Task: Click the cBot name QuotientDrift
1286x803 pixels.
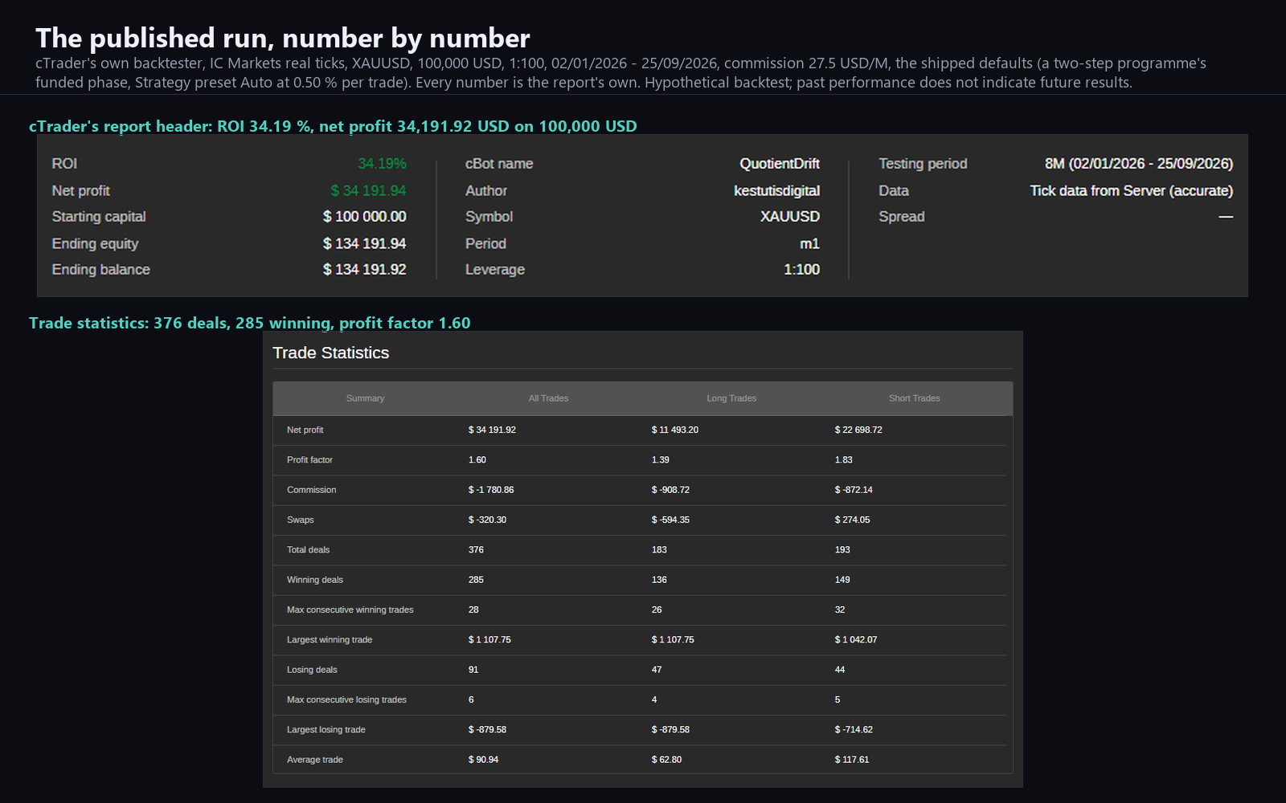Action: click(x=780, y=164)
